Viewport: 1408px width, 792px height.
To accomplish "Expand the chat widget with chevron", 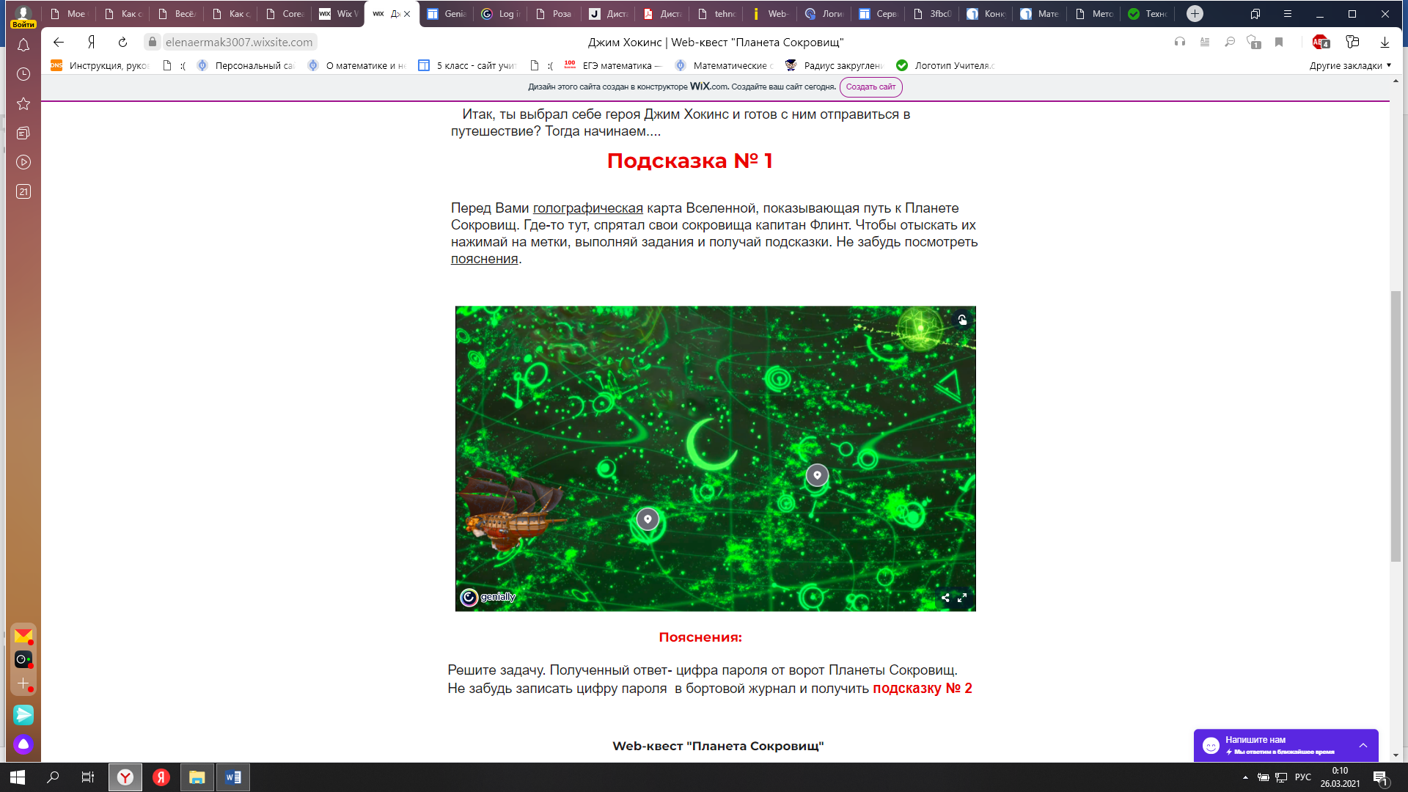I will pyautogui.click(x=1363, y=745).
